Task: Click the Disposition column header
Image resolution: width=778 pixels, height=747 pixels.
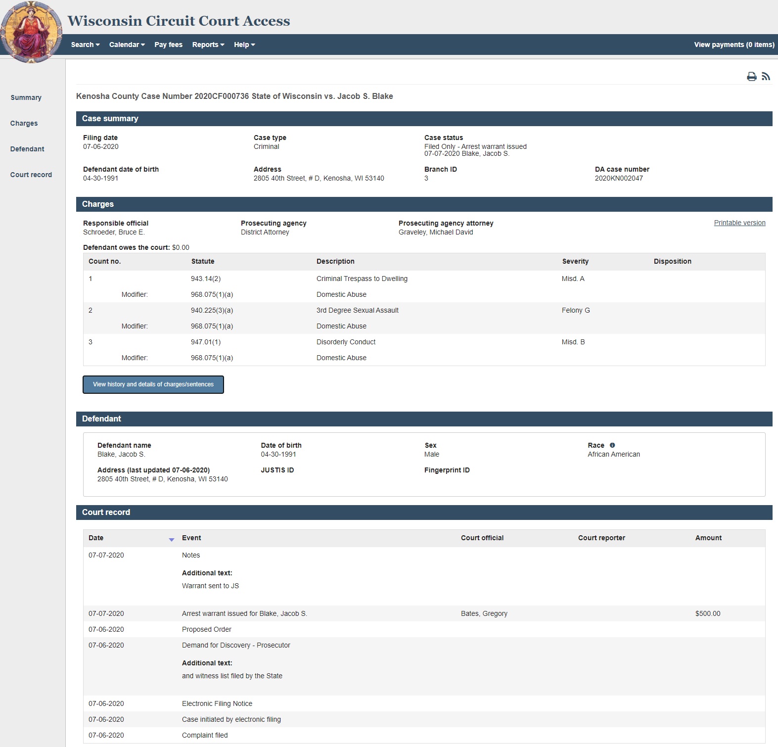Action: [673, 261]
